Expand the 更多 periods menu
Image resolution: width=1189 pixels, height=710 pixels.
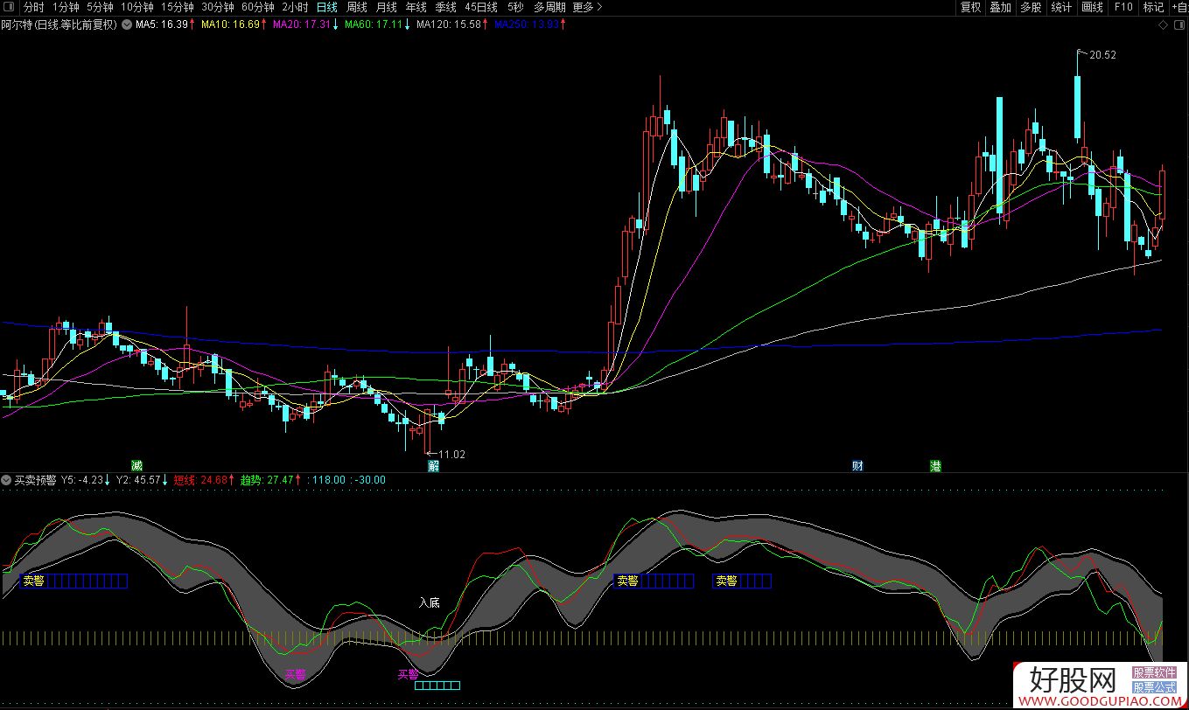[x=588, y=7]
